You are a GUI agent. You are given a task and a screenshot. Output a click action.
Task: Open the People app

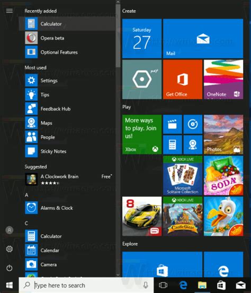[x=67, y=137]
